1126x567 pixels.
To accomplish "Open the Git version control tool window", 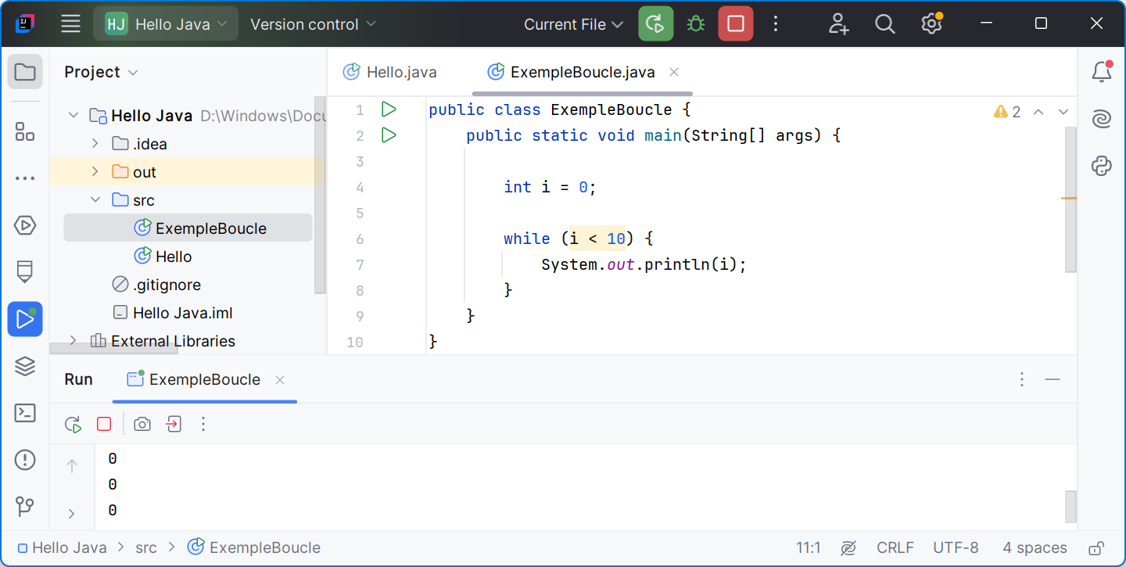I will [x=25, y=506].
